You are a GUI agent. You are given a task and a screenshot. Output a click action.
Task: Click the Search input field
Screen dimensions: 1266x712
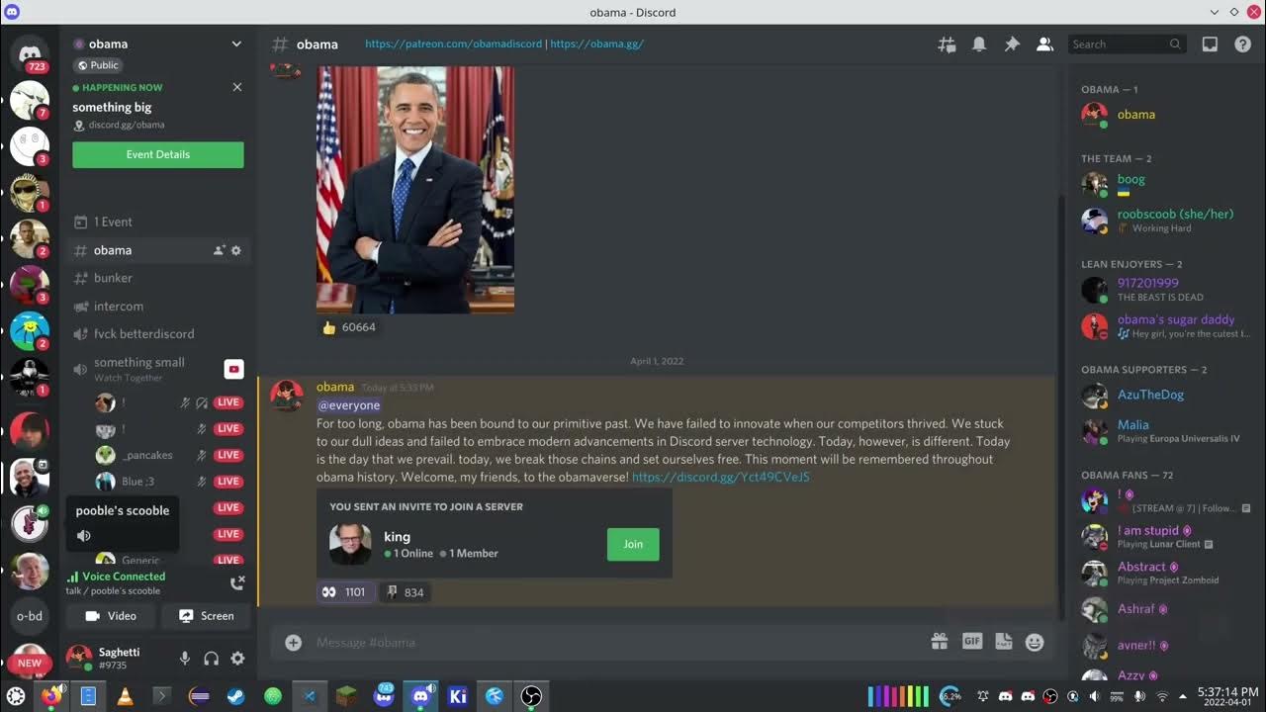1128,44
